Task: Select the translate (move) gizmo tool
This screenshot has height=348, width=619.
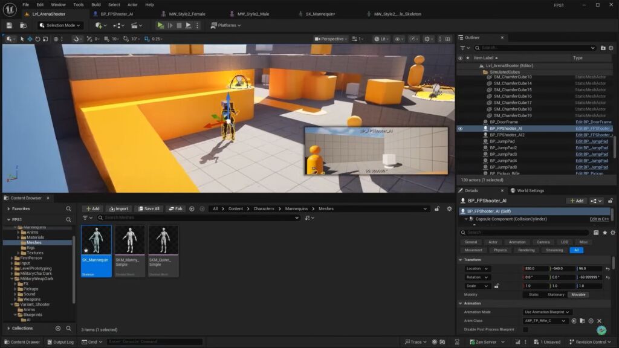Action: (x=30, y=39)
